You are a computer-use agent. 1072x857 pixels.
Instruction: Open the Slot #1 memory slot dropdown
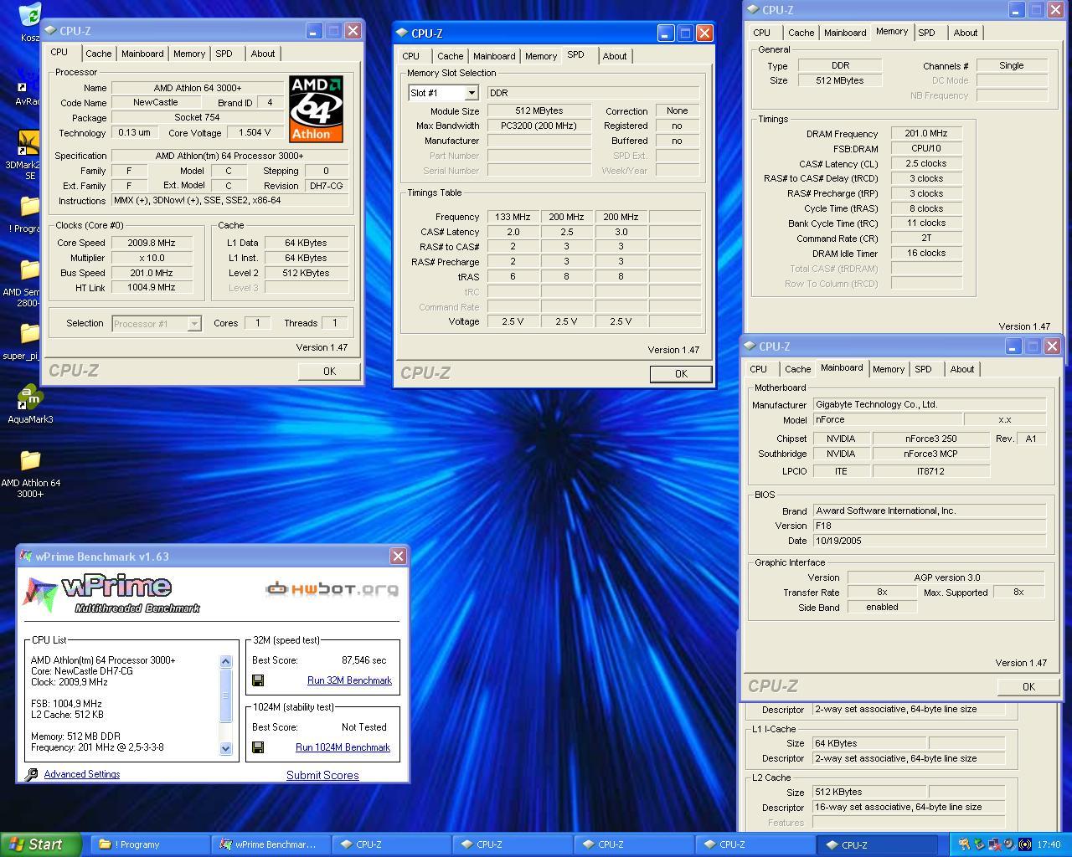pyautogui.click(x=472, y=93)
